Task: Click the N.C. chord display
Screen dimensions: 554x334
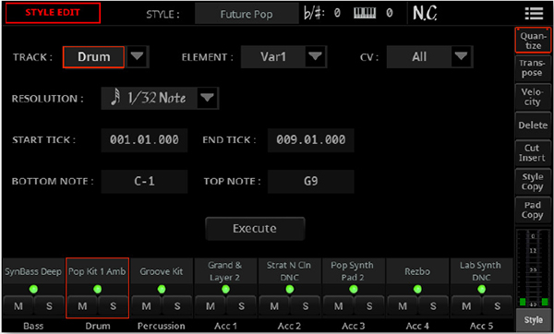Action: click(425, 14)
